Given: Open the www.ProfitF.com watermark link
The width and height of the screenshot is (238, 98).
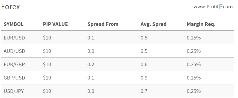Looking at the screenshot, I should (213, 7).
